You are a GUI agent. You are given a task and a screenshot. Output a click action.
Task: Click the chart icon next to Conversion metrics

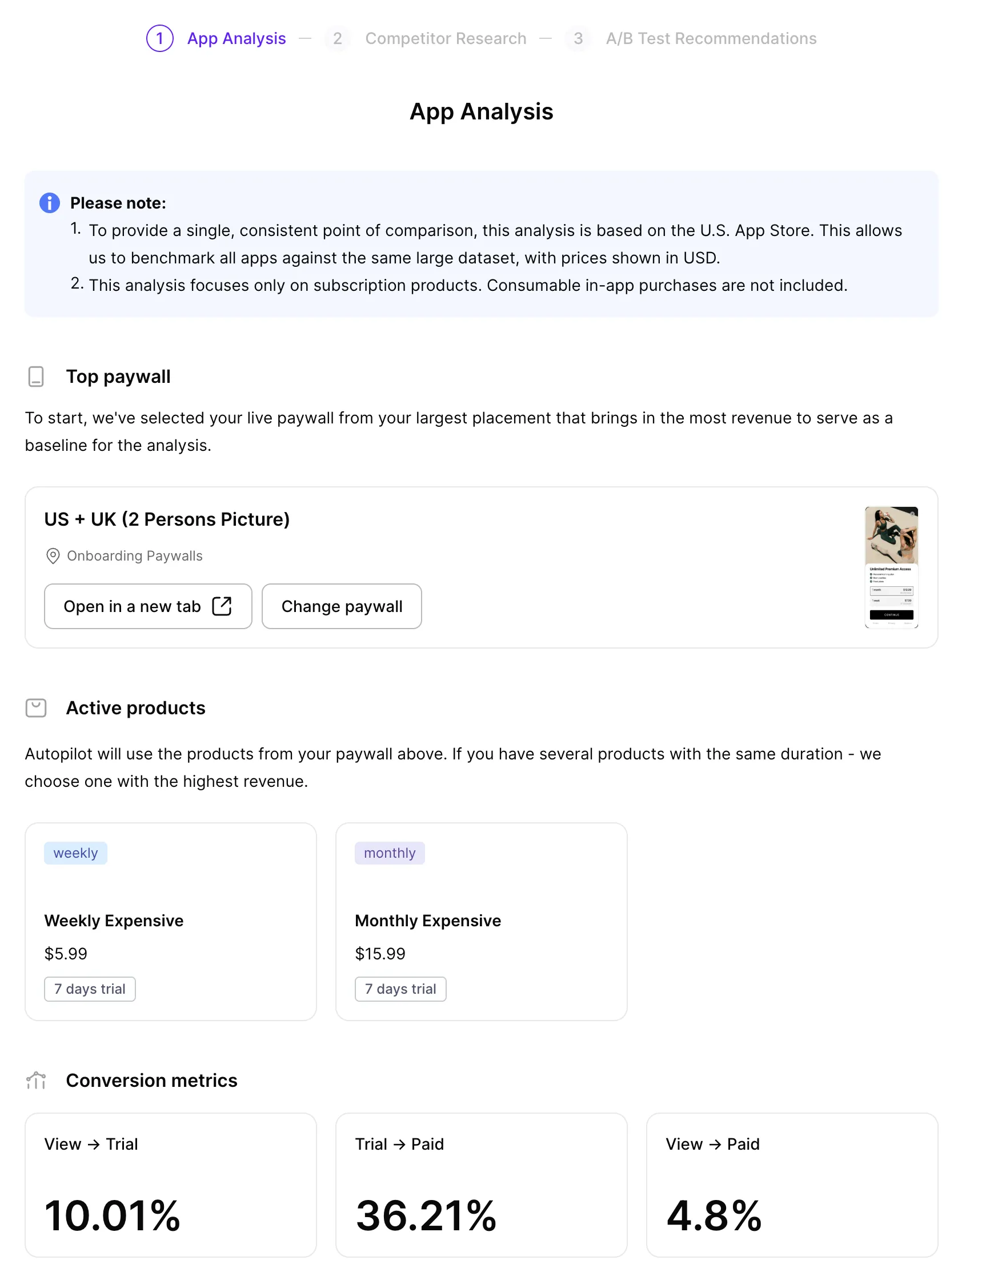(x=37, y=1081)
